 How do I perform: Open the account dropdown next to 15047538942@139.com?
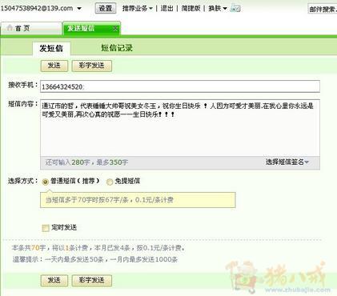coord(79,9)
